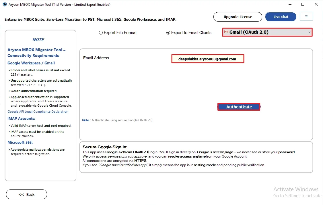Screen dimensions: 323x205
Task: Click the Upgrade License button
Action: [x=238, y=17]
